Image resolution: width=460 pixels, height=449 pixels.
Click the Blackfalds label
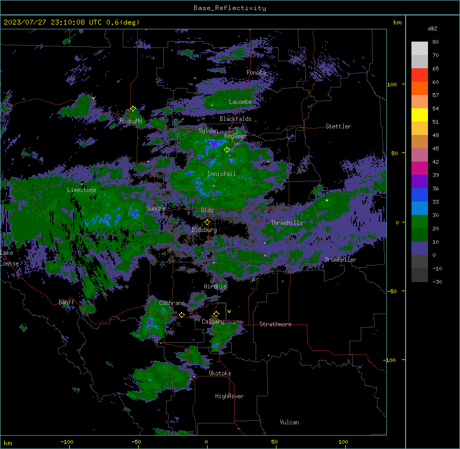(235, 119)
